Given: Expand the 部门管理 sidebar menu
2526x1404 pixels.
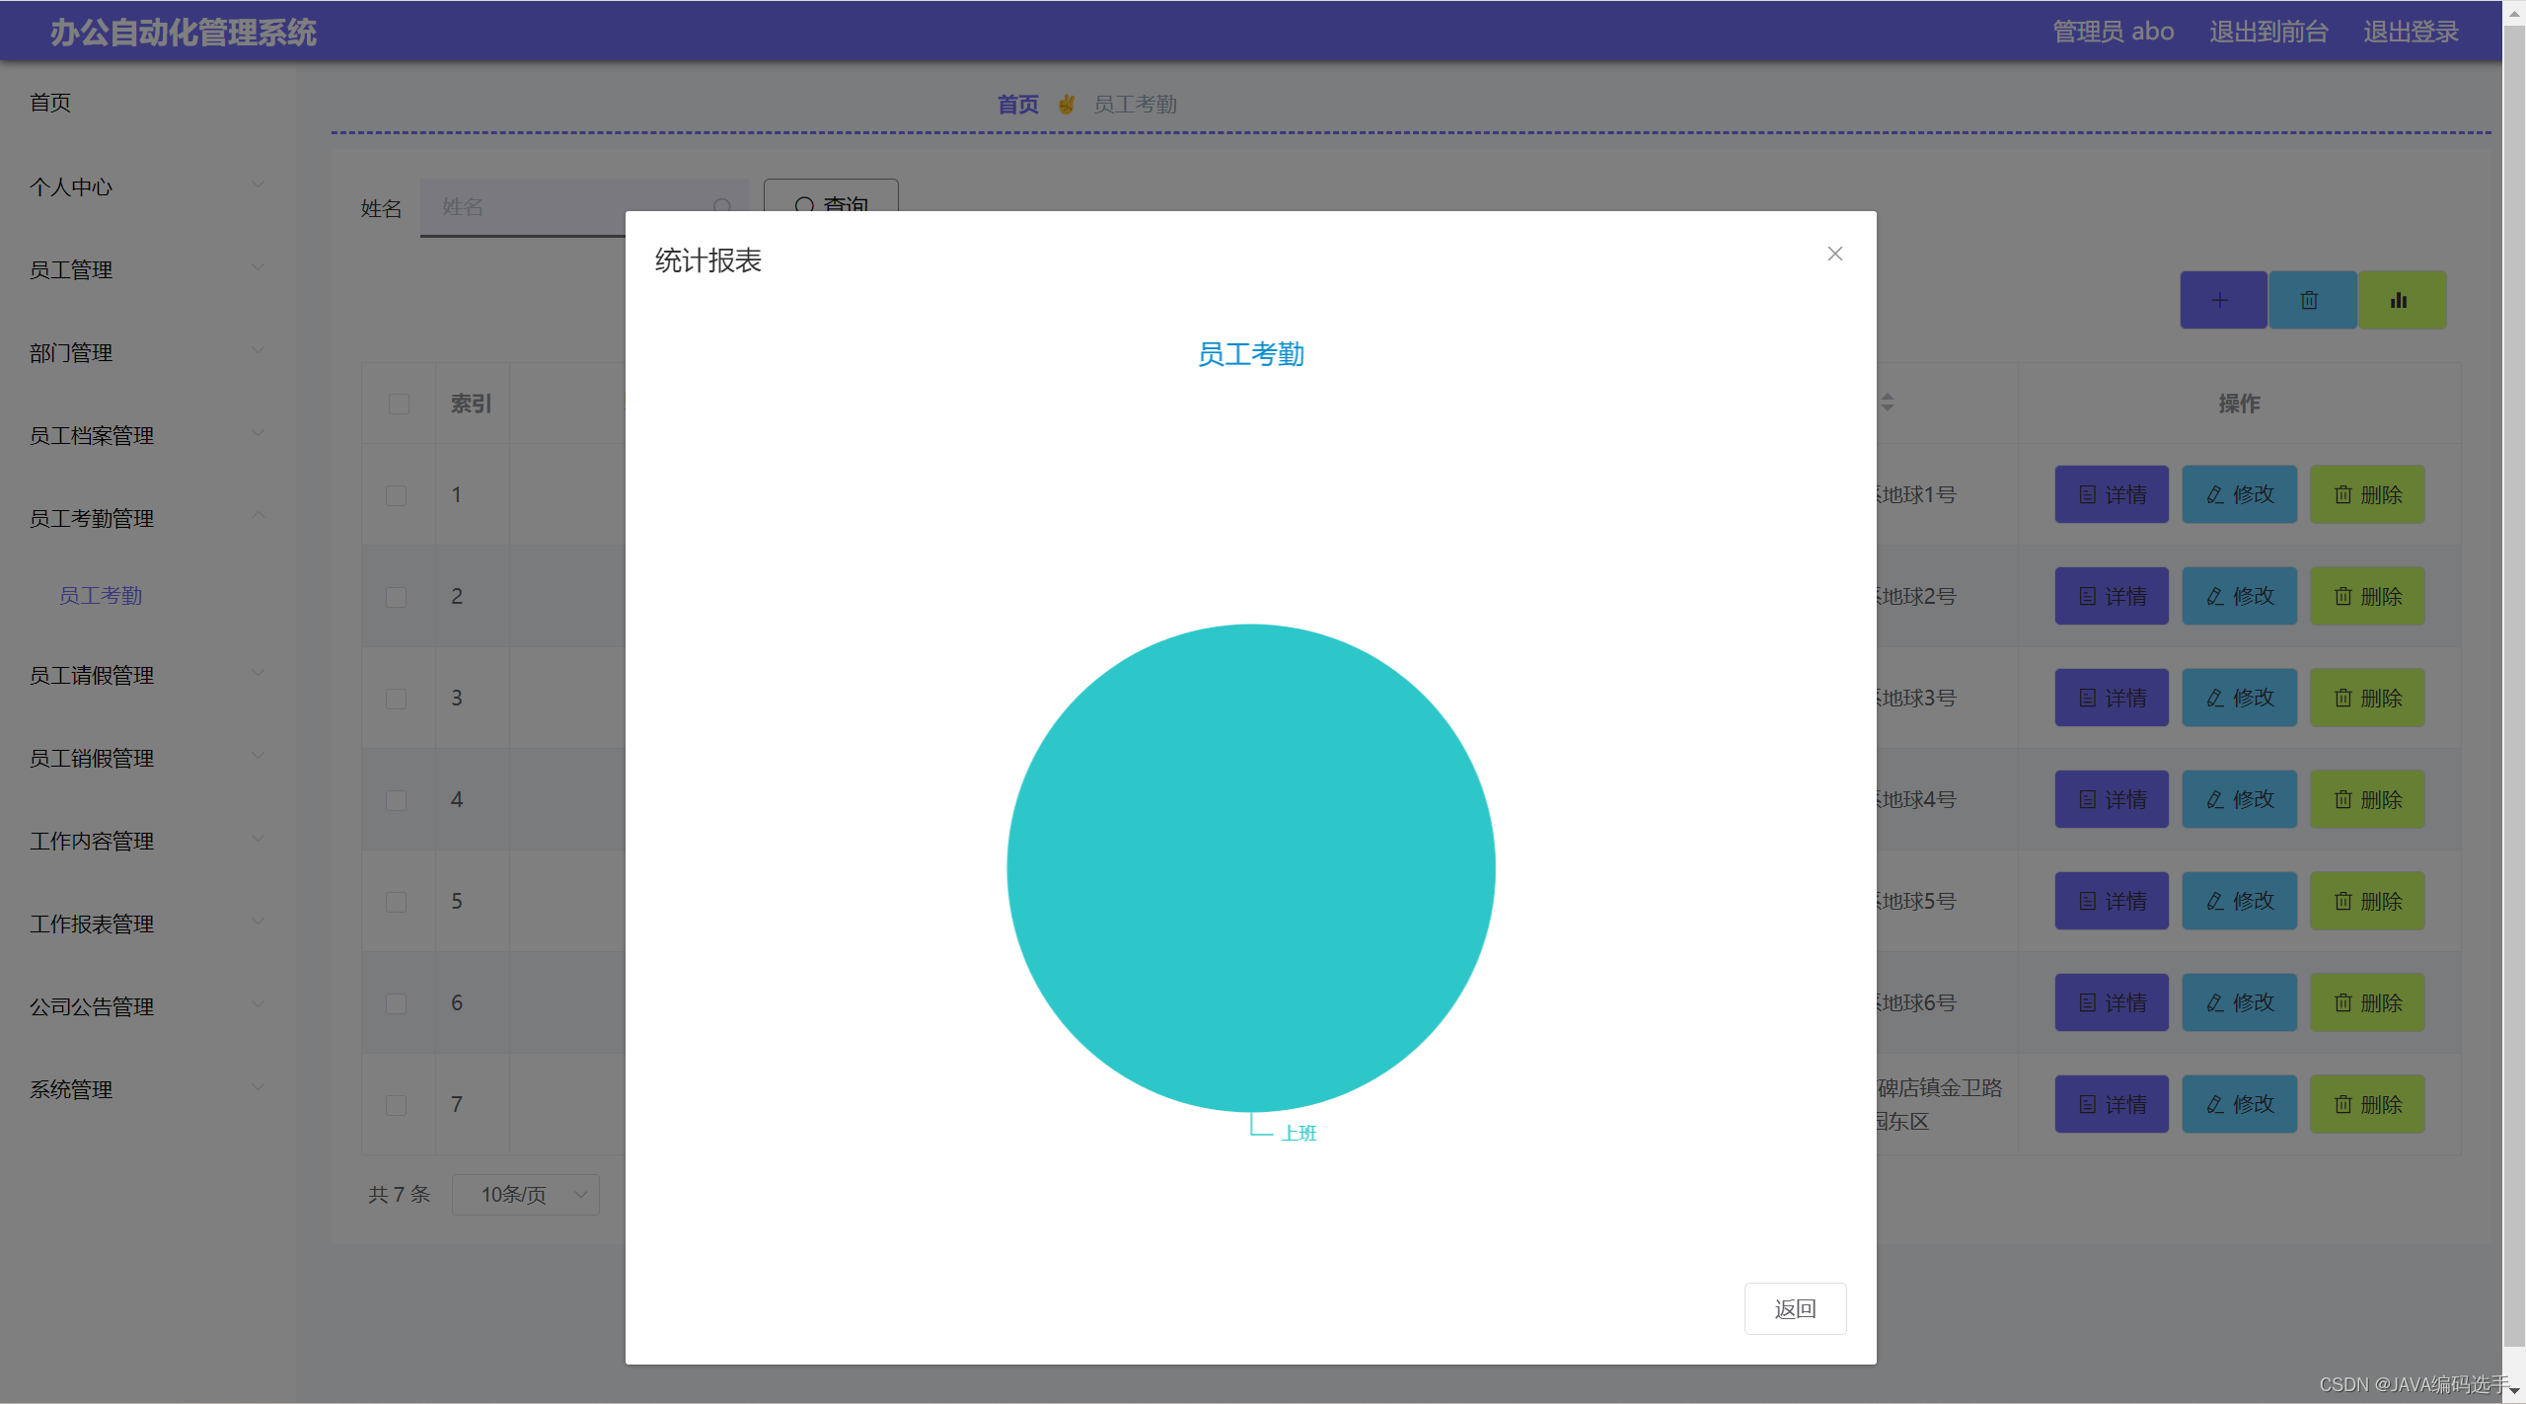Looking at the screenshot, I should pos(148,352).
